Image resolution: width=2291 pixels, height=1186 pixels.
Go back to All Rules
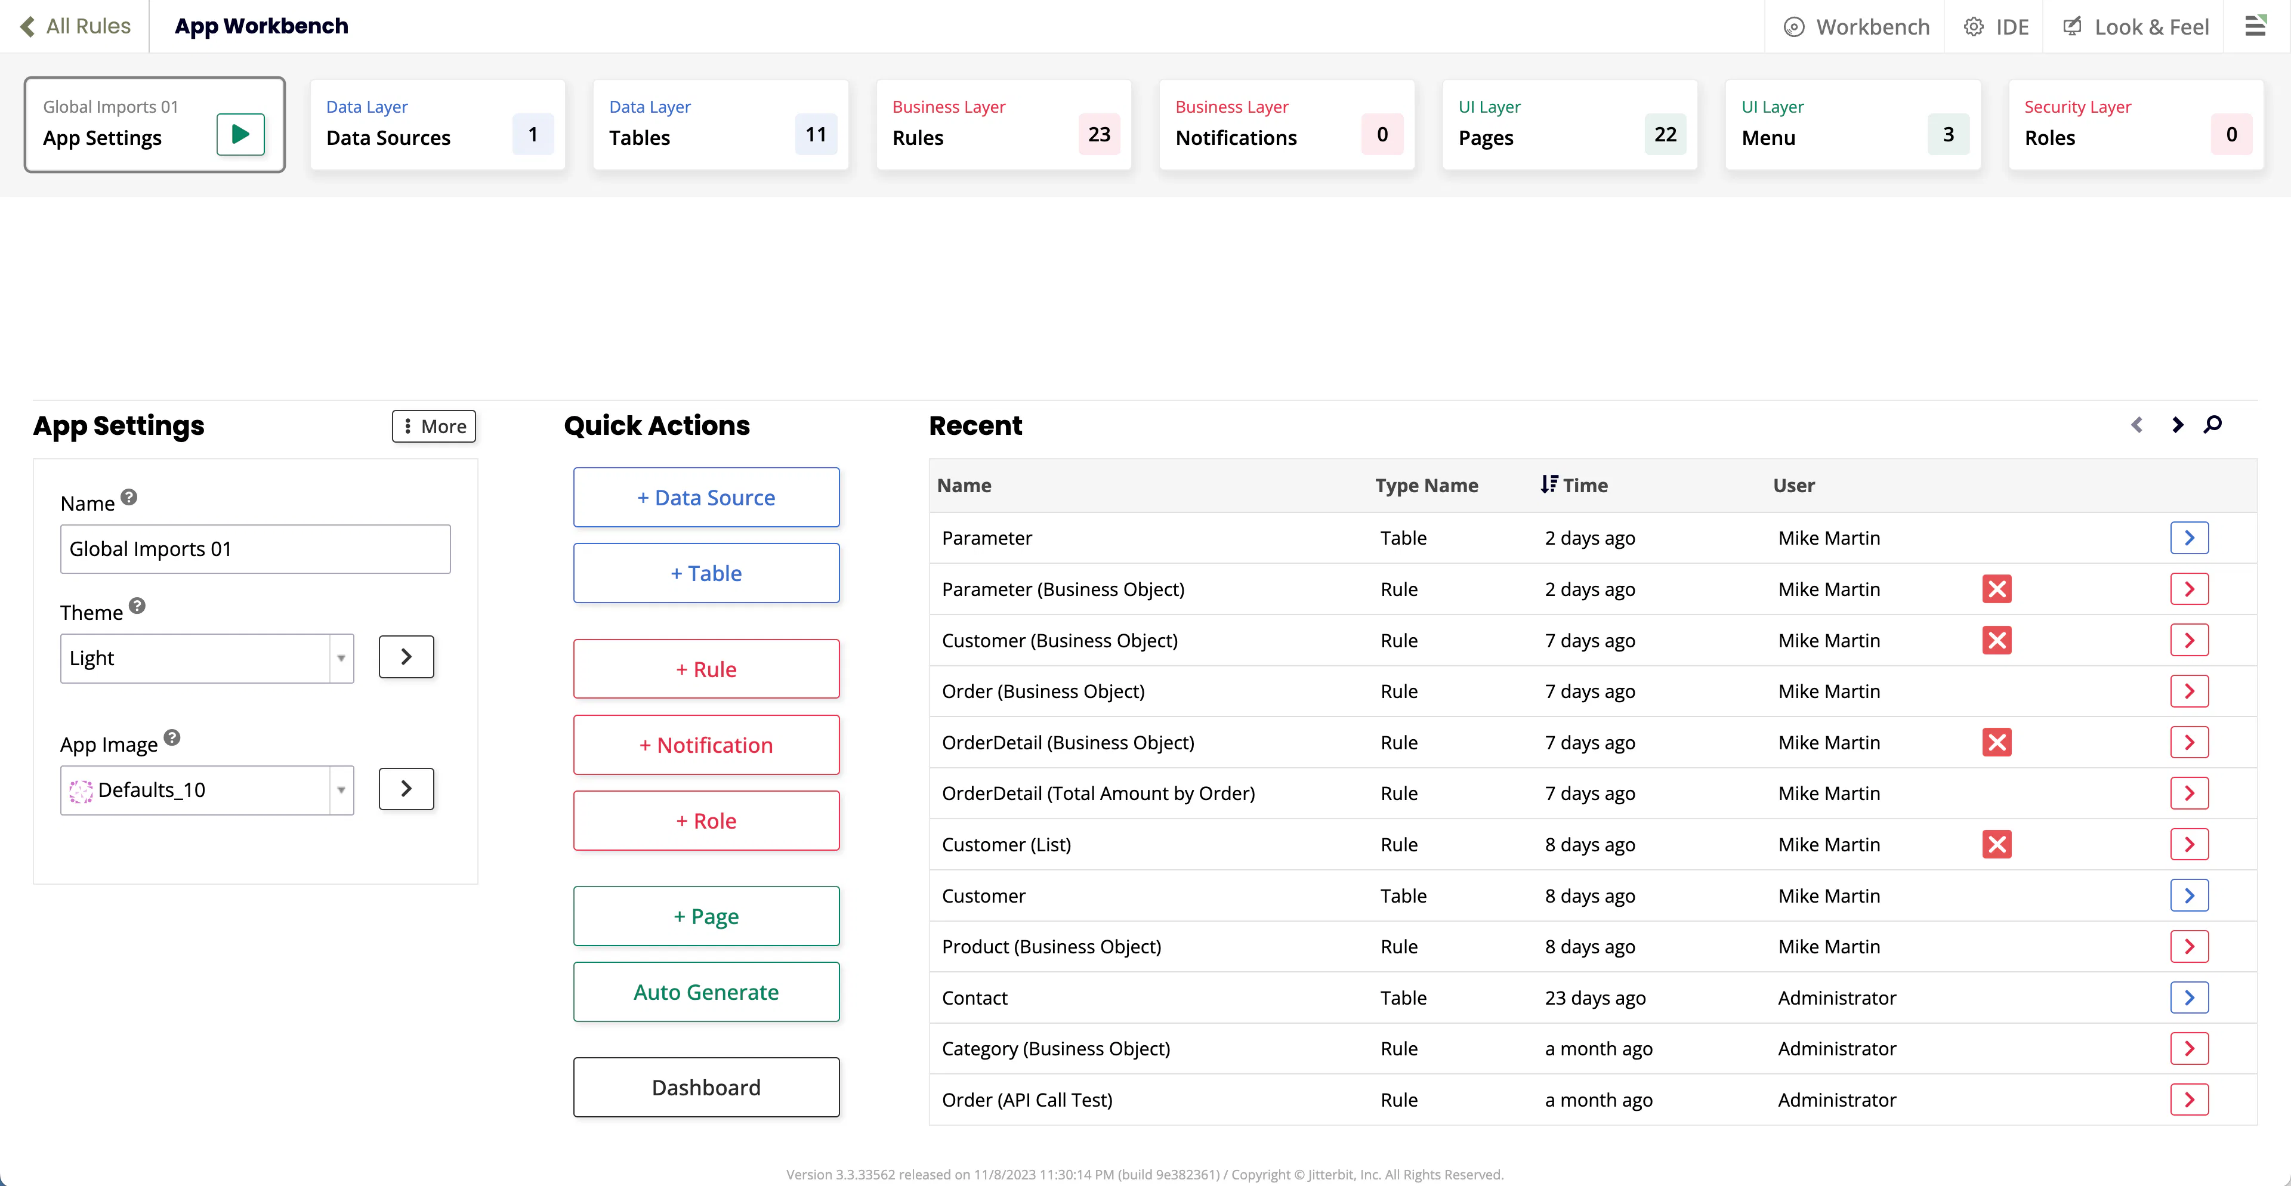tap(76, 27)
